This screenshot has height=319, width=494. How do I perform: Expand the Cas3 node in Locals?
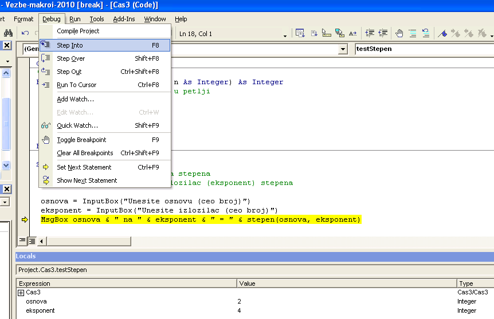coord(21,293)
